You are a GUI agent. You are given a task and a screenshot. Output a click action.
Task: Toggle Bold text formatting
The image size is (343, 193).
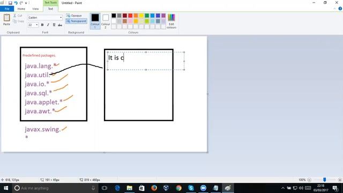pos(42,25)
